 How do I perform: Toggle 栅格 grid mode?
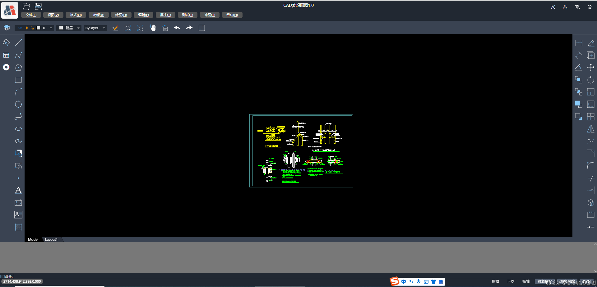coord(495,281)
